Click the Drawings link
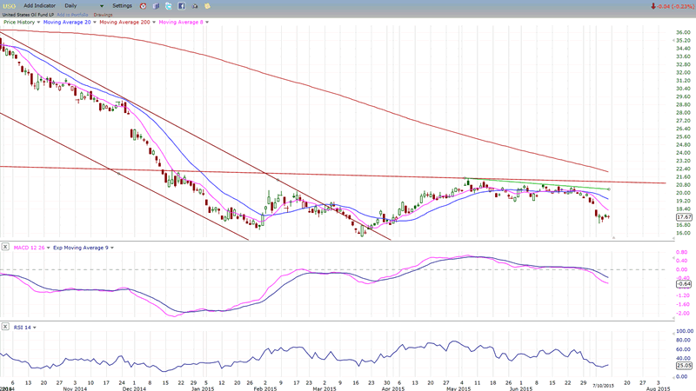The height and width of the screenshot is (391, 696). click(103, 15)
